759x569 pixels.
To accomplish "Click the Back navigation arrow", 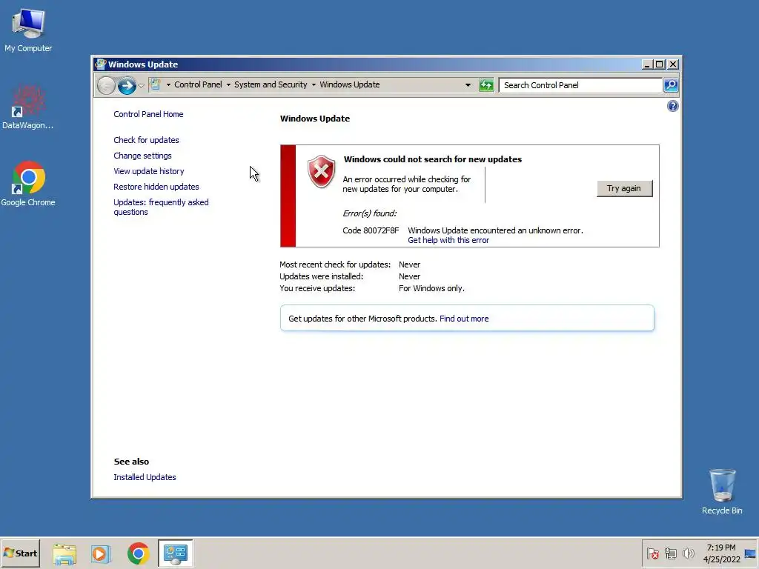I will 106,86.
